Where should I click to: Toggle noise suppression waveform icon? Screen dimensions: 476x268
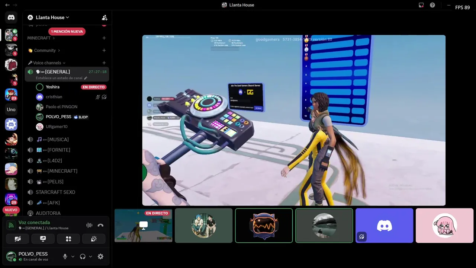point(89,225)
